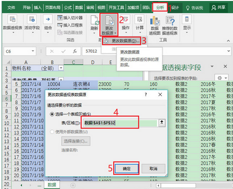
Task: Add a new sheet with plus icon
Action: click(x=73, y=185)
